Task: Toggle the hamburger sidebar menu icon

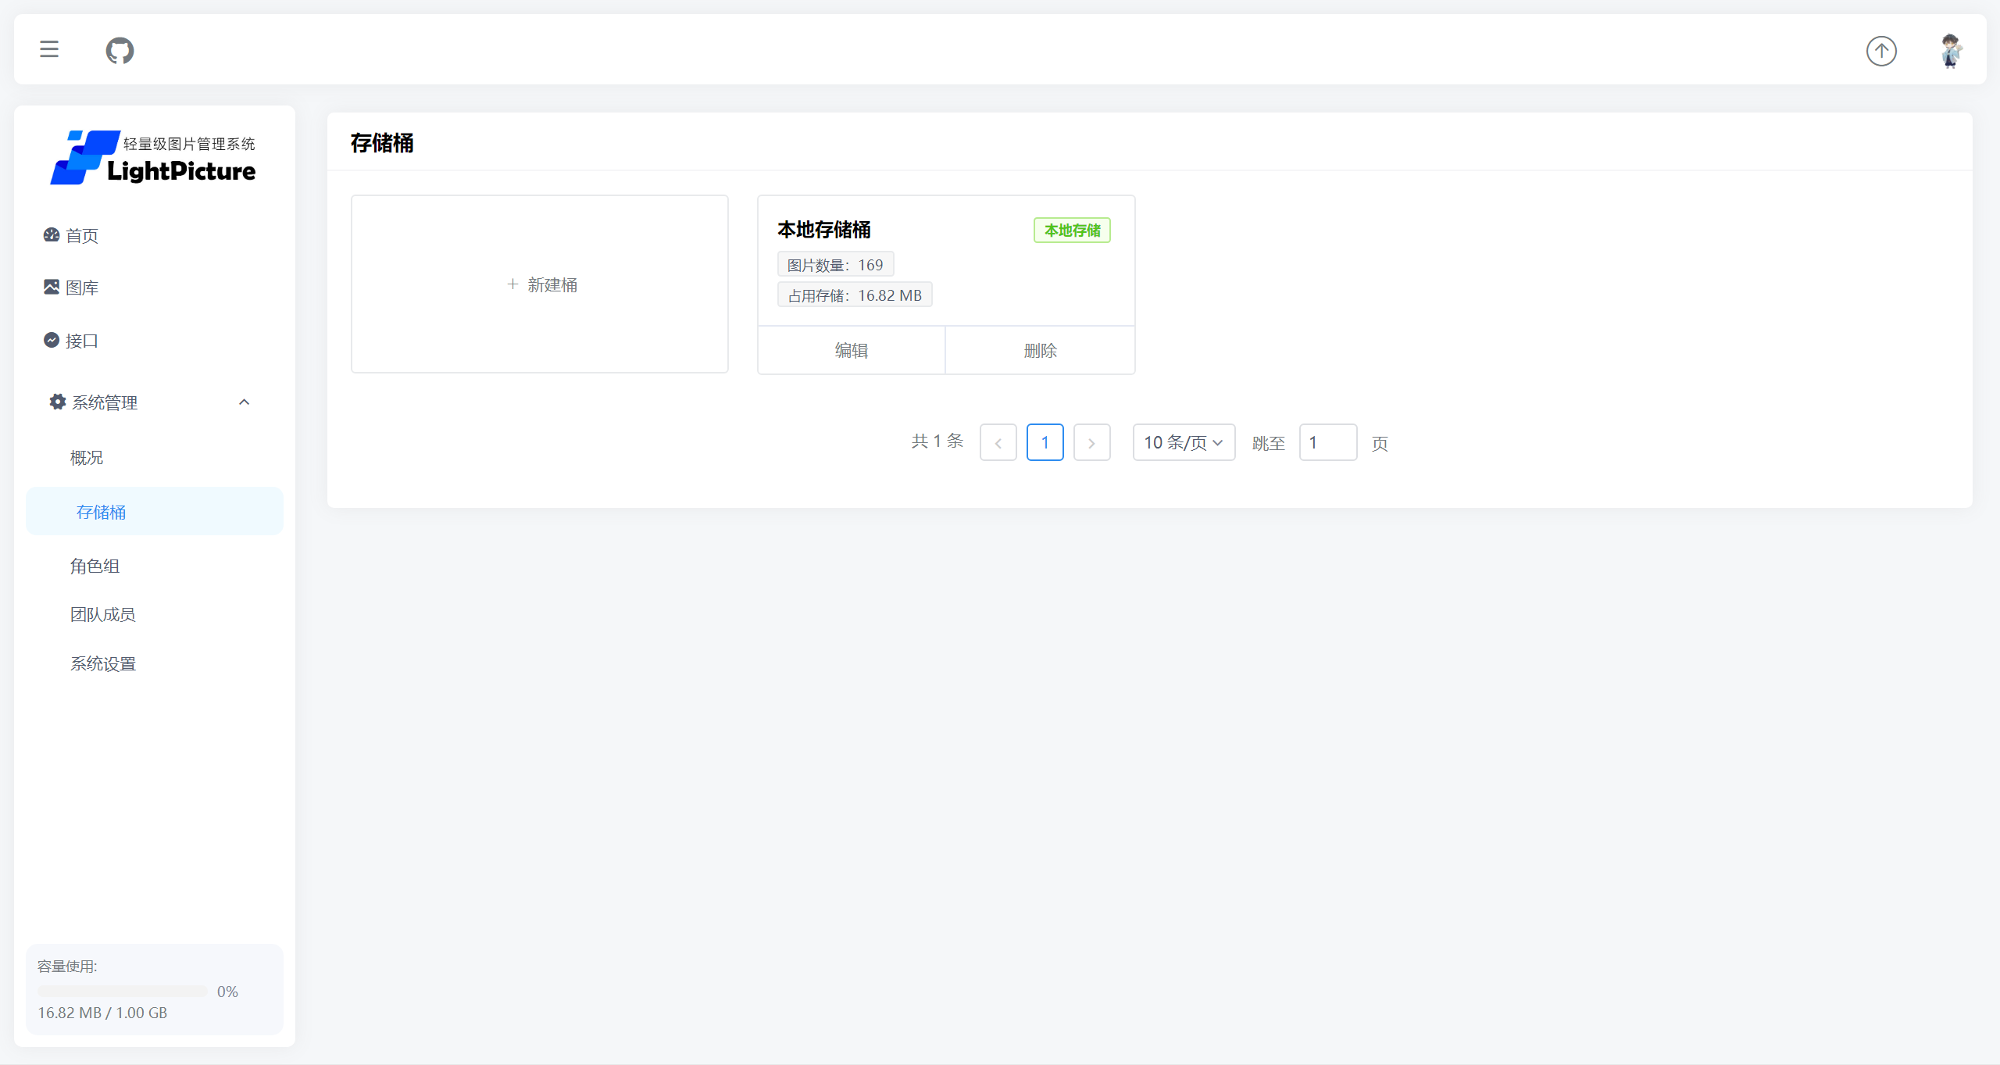Action: tap(49, 49)
